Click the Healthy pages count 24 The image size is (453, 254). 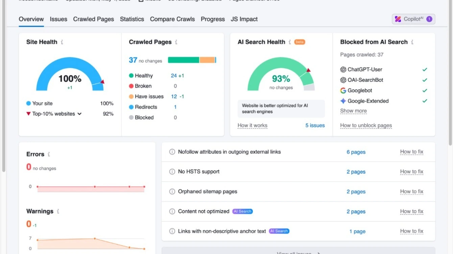[x=174, y=76]
